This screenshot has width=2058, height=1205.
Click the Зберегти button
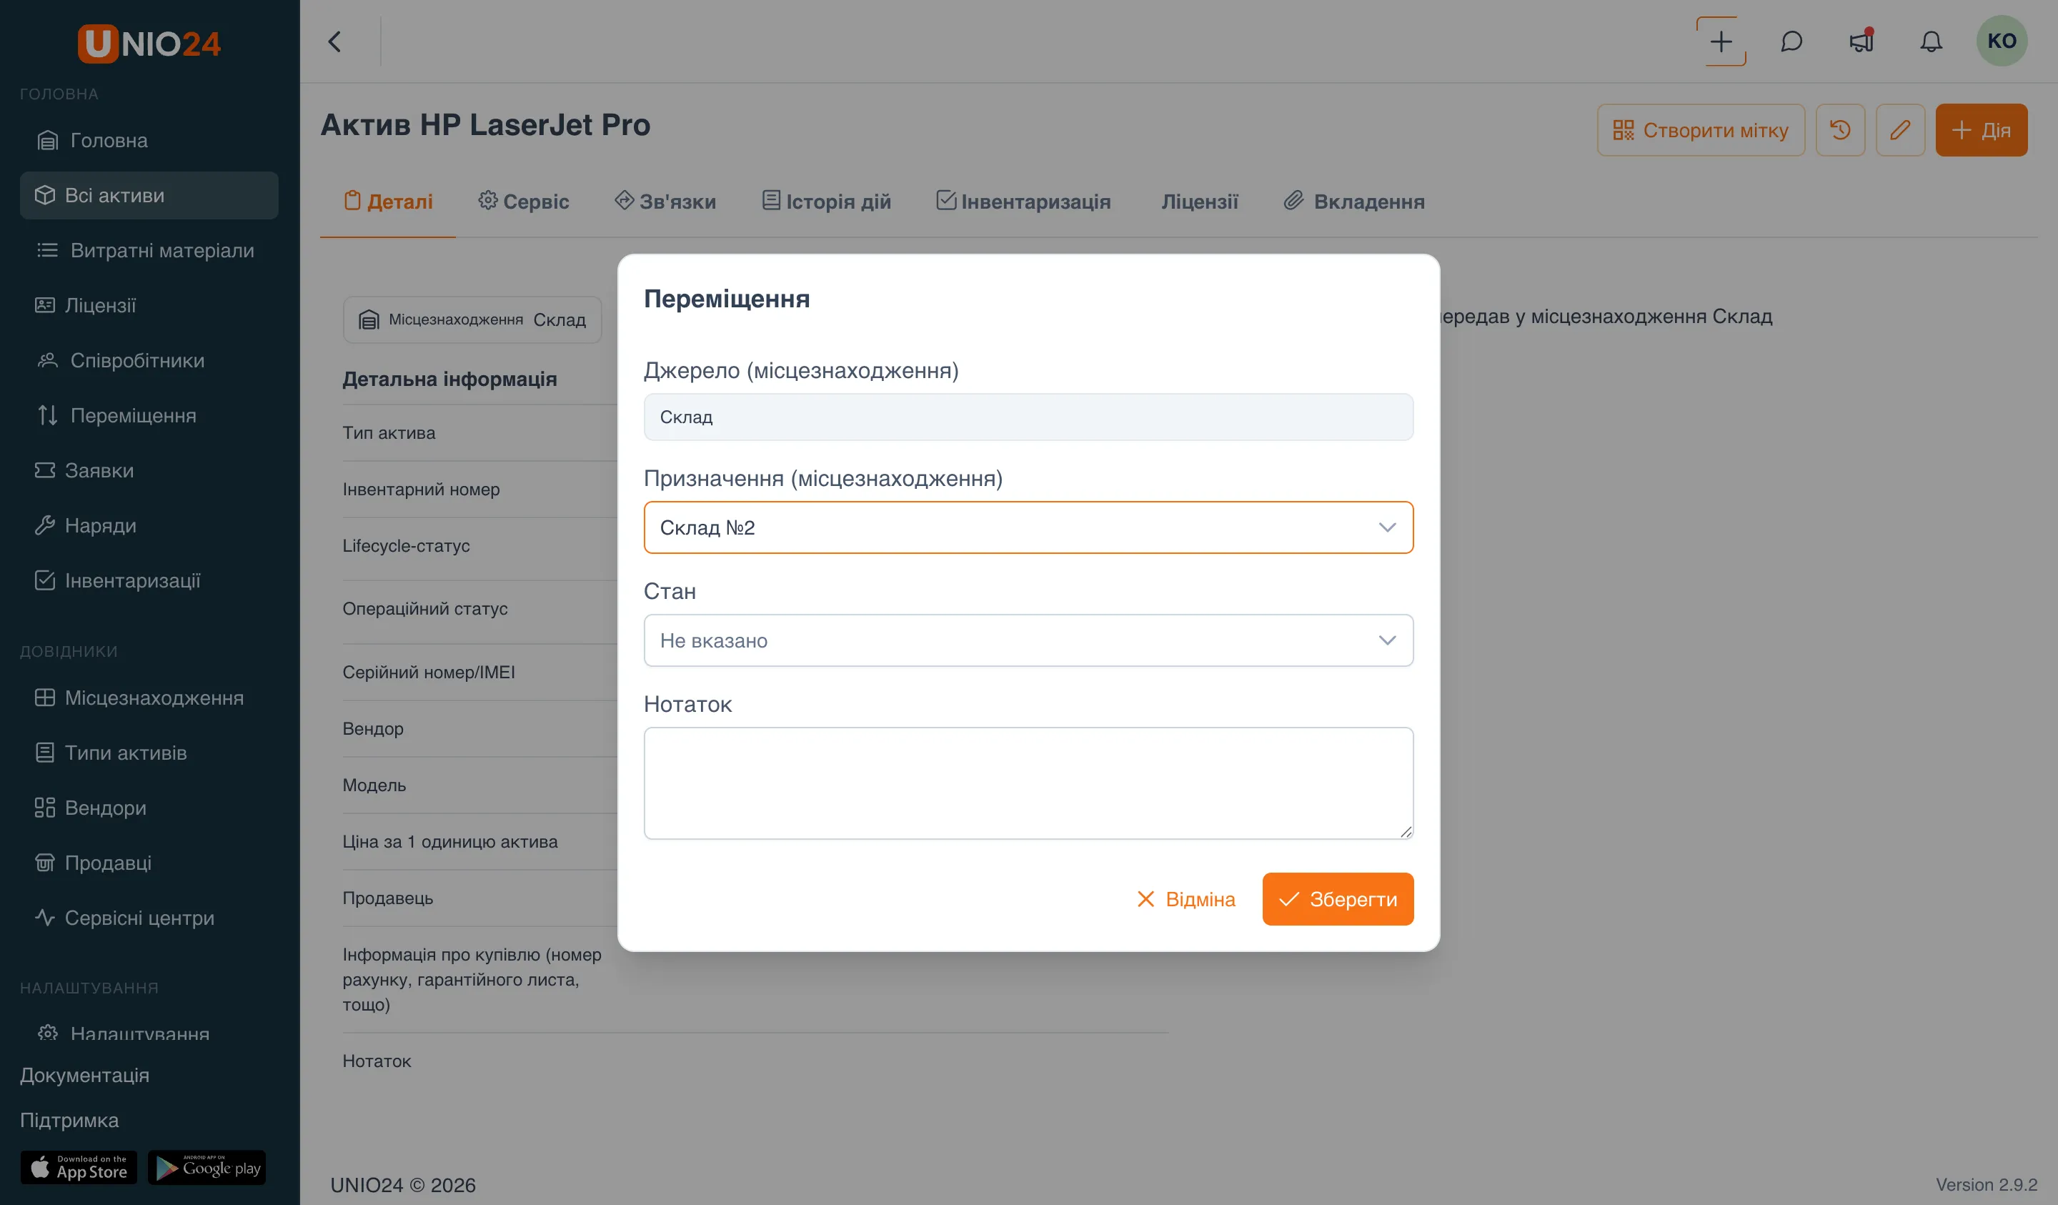click(x=1338, y=899)
